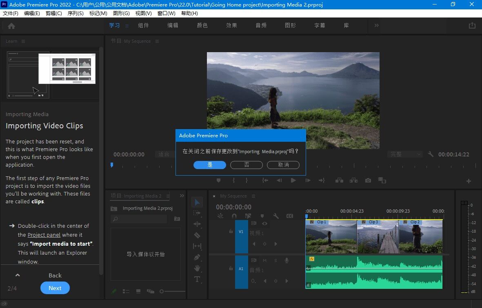Mute audio track 音频1 with M button
Screen dimensions: 482x308
(265, 261)
